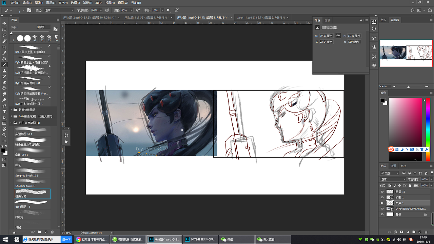Select the Lasso tool

pos(4,35)
